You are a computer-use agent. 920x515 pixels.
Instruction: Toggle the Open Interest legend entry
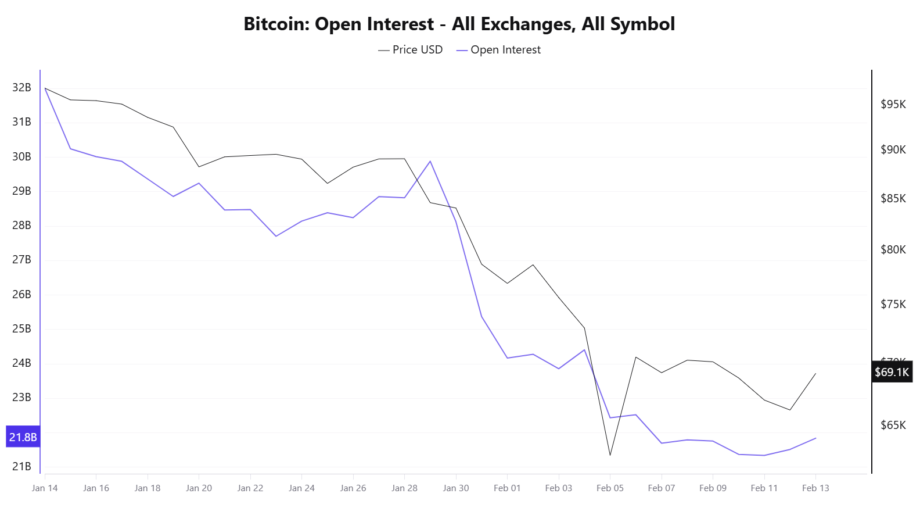(x=499, y=50)
